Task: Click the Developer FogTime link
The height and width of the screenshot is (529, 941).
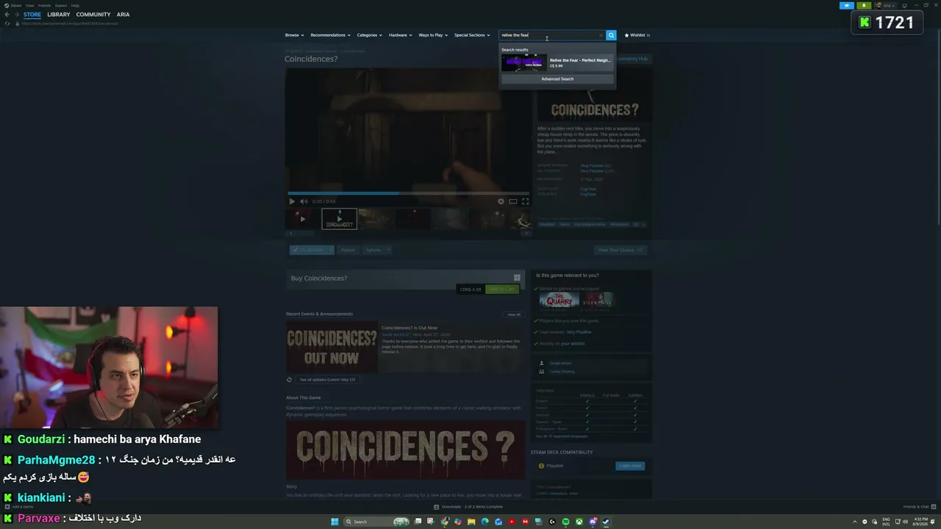Action: [x=588, y=189]
